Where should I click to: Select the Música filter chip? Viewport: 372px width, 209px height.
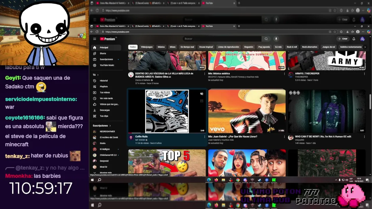point(161,47)
